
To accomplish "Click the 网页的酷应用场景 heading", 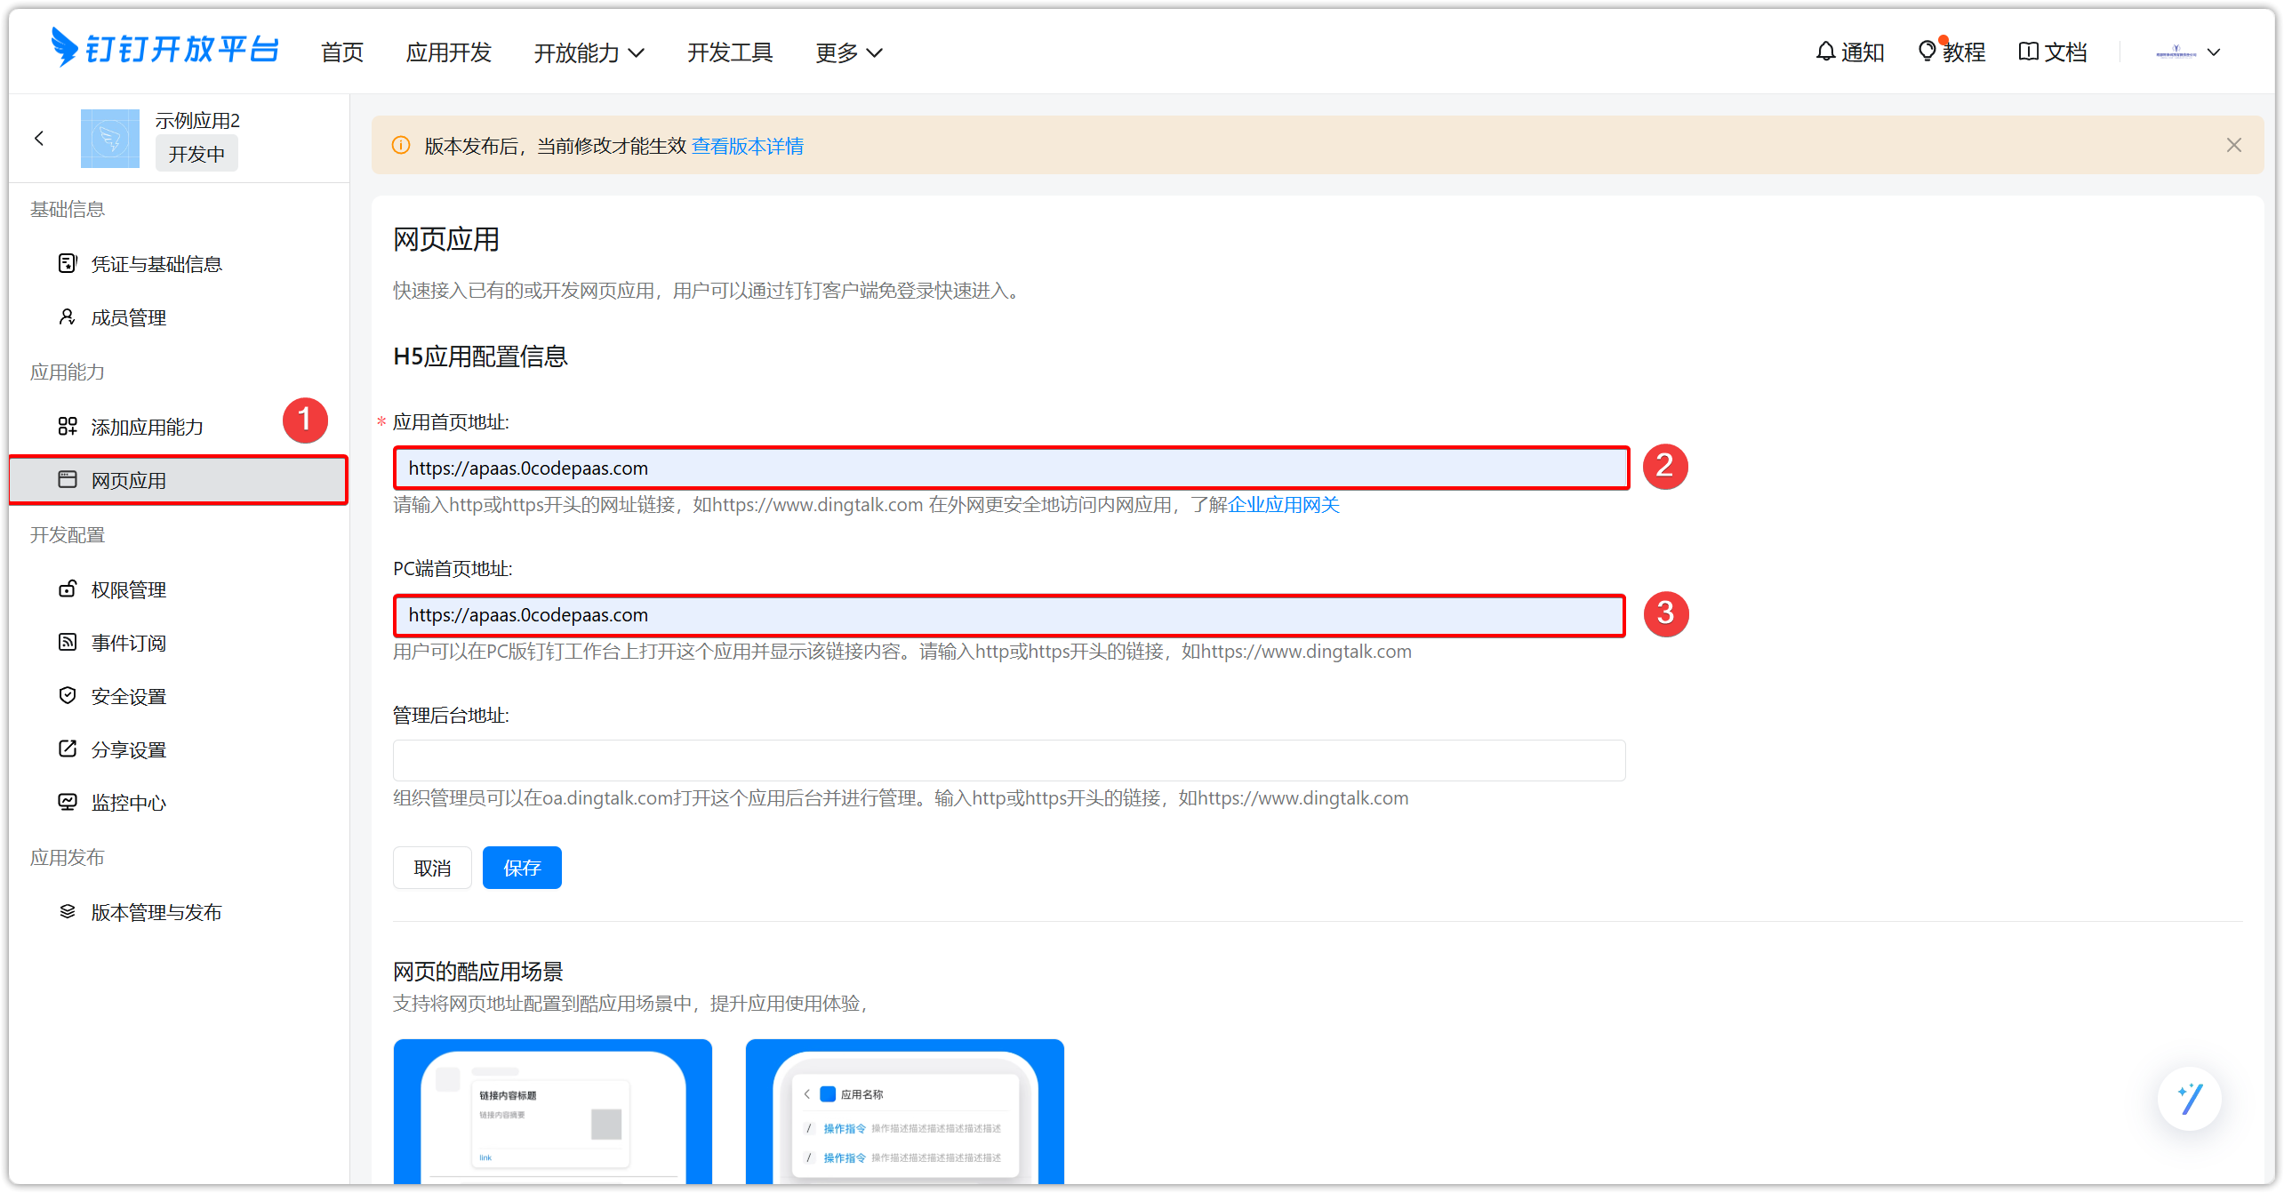I will tap(478, 971).
